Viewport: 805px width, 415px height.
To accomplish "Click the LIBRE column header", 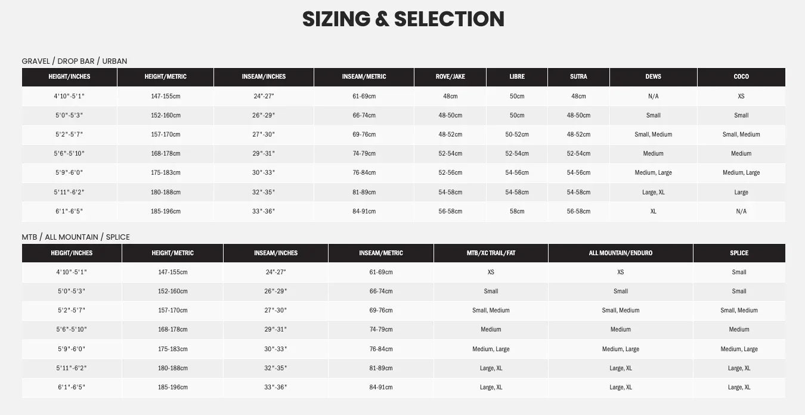I will tap(517, 76).
